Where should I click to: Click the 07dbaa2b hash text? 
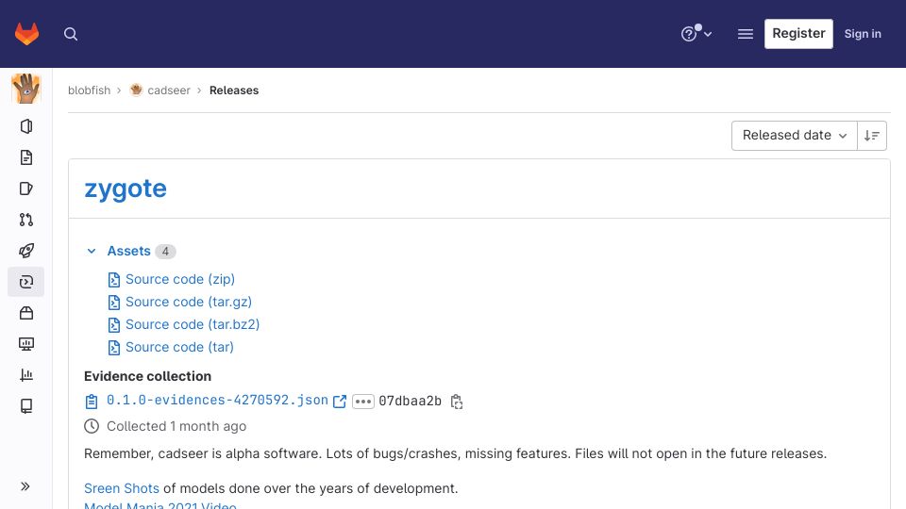pyautogui.click(x=410, y=402)
